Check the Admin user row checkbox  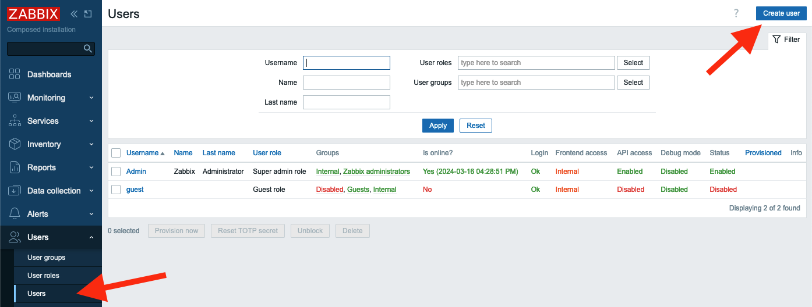[116, 172]
